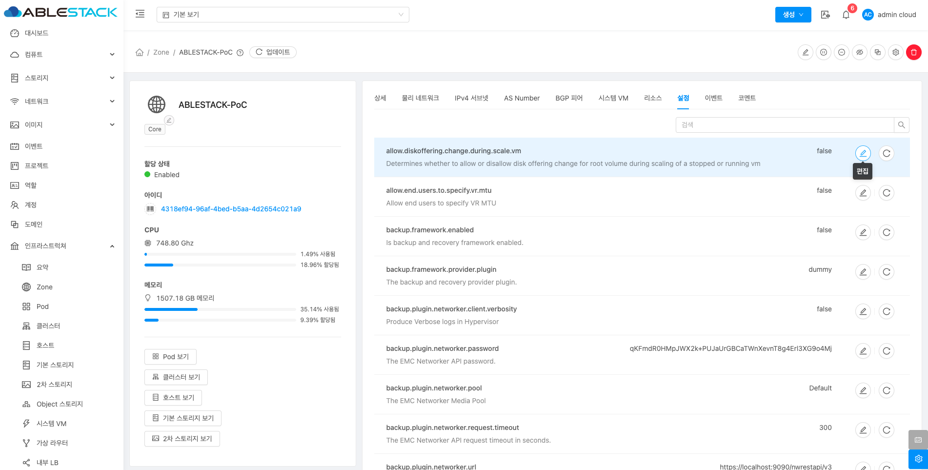Collapse the sidebar menu with hamburger icon
The height and width of the screenshot is (470, 928).
(x=140, y=14)
